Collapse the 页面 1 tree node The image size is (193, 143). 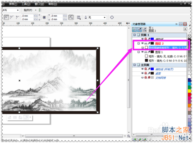(134, 35)
